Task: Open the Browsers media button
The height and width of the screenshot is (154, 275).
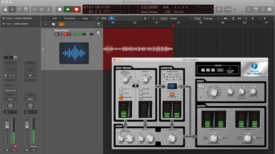Action: click(269, 9)
